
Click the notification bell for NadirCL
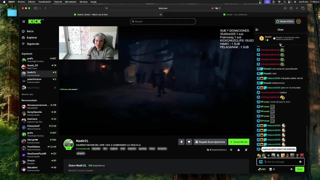coord(181,142)
